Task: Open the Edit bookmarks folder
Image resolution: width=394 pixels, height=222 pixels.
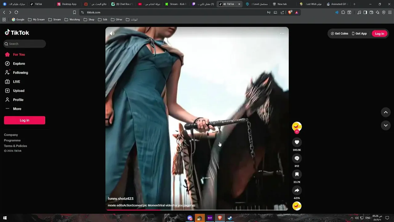Action: pyautogui.click(x=103, y=19)
